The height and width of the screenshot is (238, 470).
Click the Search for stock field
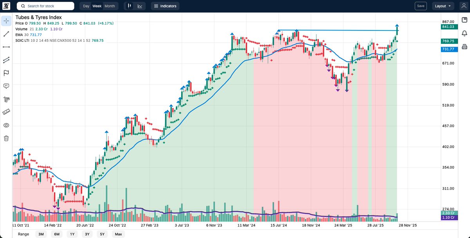[45, 6]
